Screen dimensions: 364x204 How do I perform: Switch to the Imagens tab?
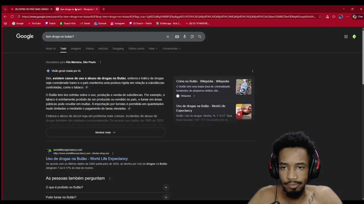coord(76,48)
